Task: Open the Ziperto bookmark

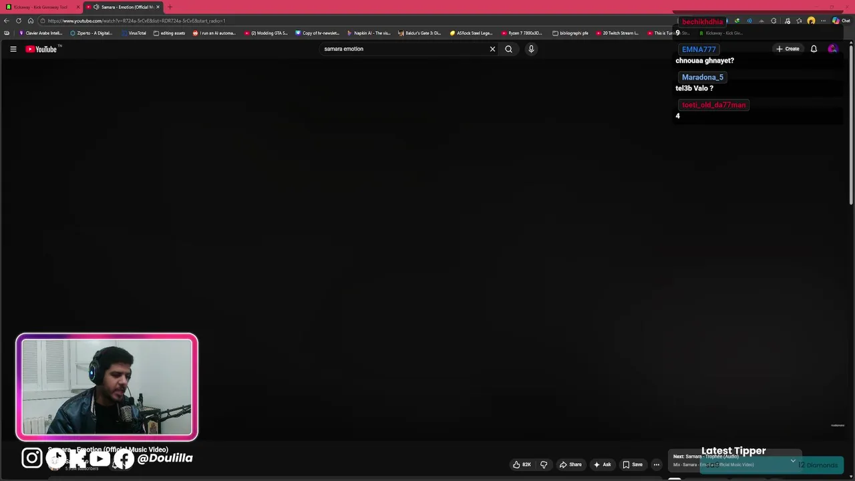Action: 92,33
